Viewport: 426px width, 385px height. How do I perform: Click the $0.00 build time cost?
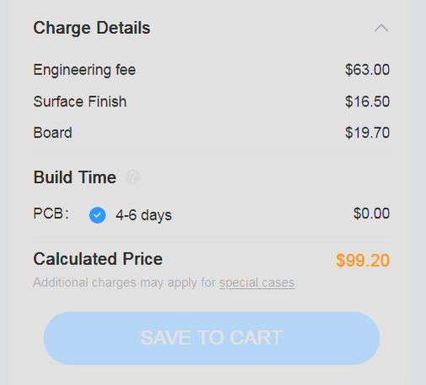371,214
